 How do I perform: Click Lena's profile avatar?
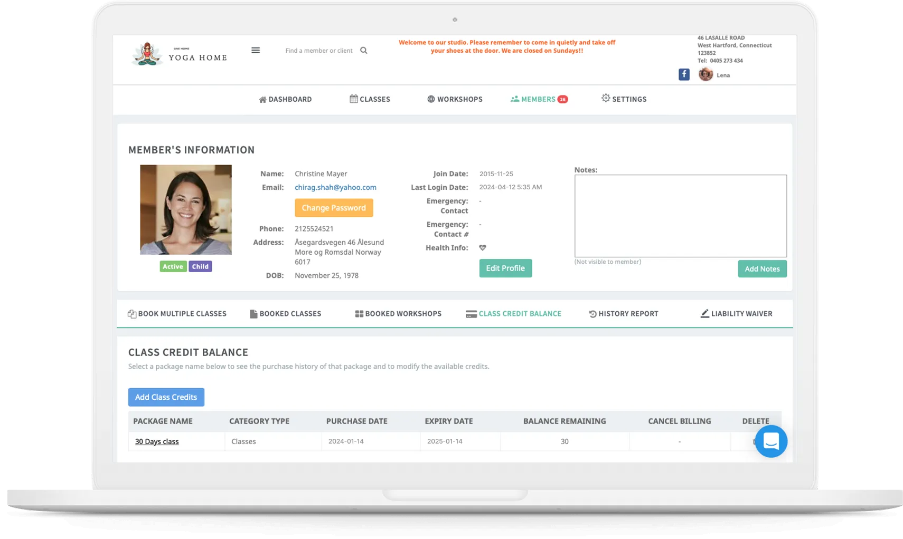pyautogui.click(x=706, y=74)
